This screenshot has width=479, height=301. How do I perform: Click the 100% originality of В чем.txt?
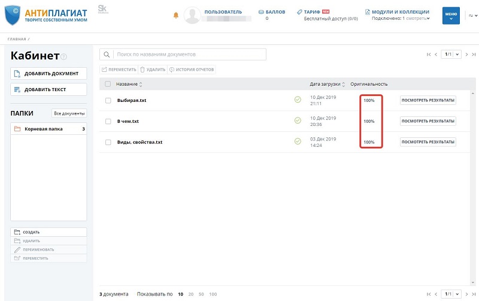(369, 122)
